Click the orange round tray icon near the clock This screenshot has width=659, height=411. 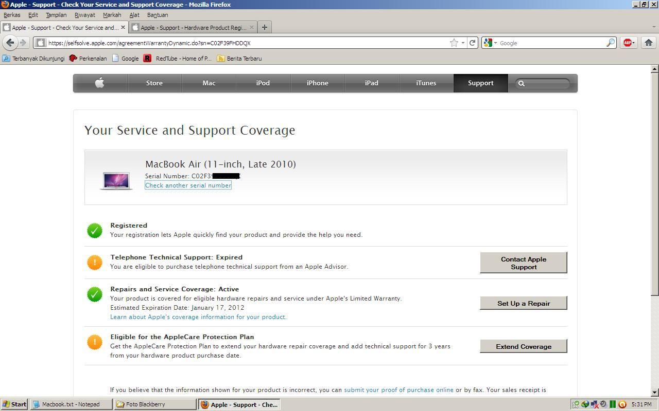pos(622,404)
